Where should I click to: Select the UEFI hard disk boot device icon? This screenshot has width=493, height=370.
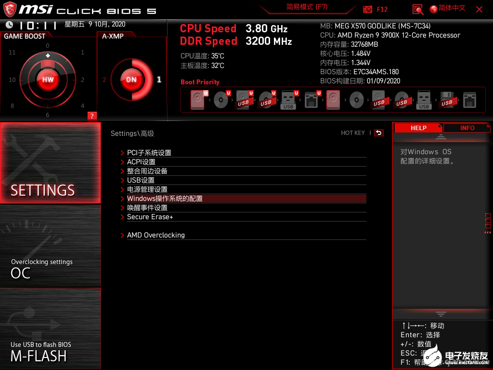click(x=199, y=100)
